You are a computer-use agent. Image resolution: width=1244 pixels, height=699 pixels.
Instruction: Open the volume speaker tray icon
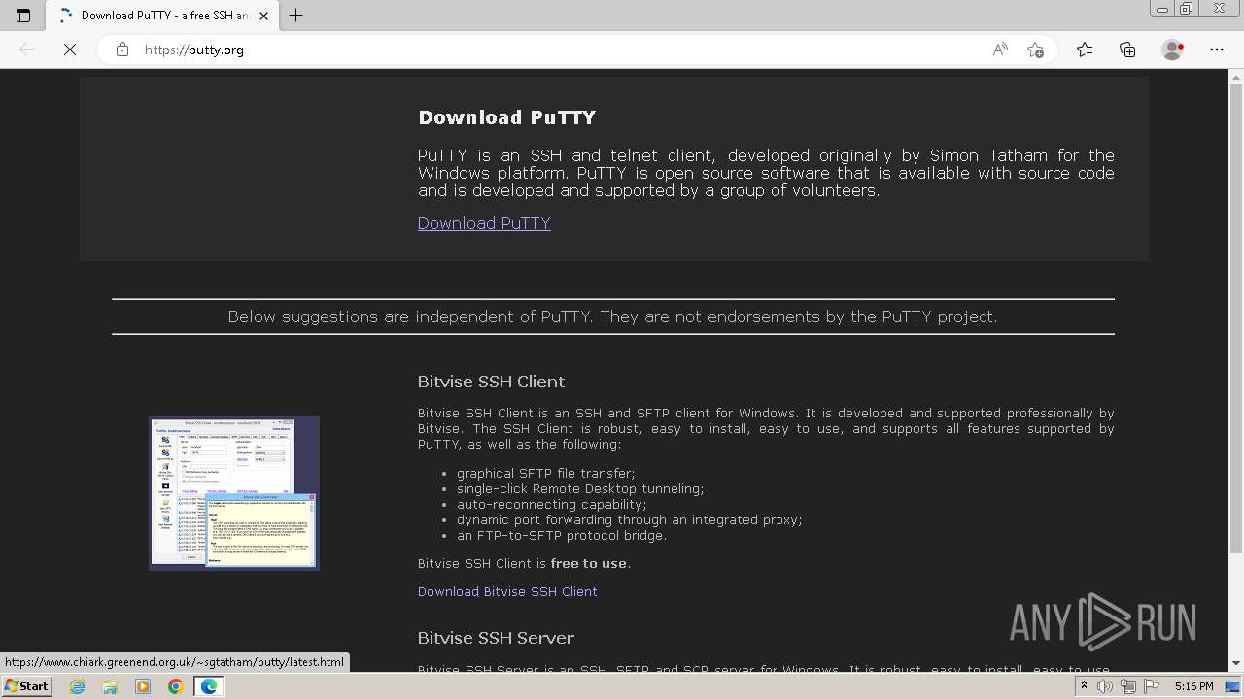point(1105,686)
